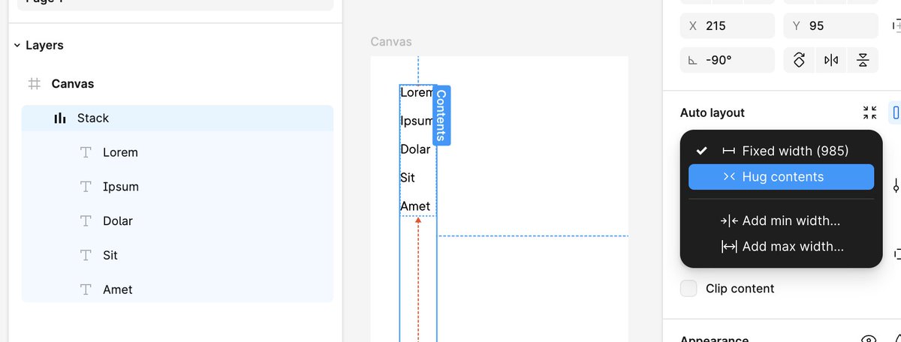Choose Add min width option
The width and height of the screenshot is (901, 342).
coord(781,220)
